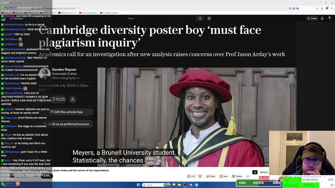Viewport: 335px width, 188px height.
Task: Click the picture-in-picture icon in address bar
Action: [x=290, y=8]
